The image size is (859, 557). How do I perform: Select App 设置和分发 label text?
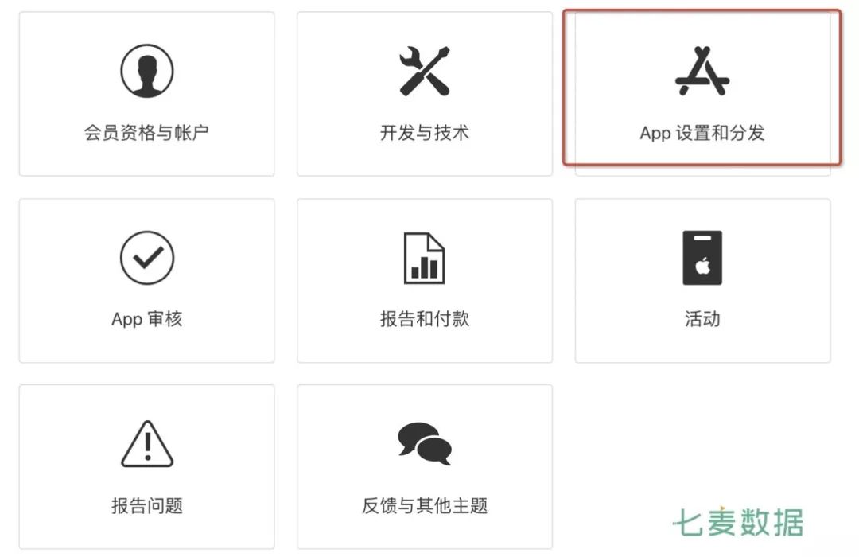tap(702, 133)
